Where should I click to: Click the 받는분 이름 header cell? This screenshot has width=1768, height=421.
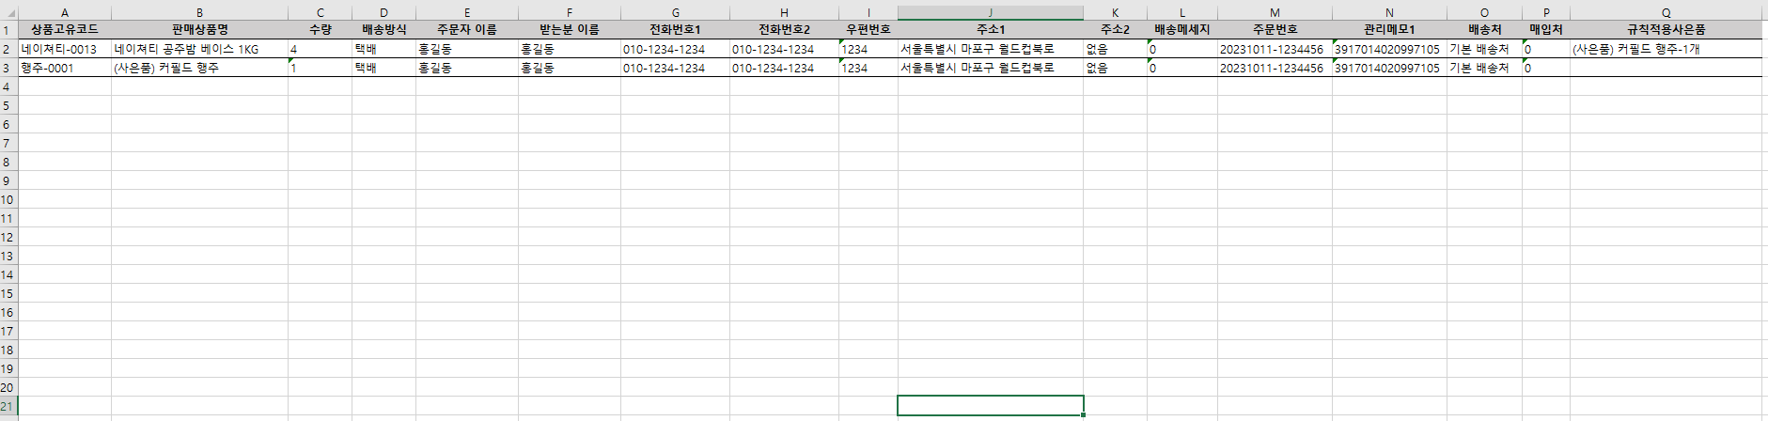[x=570, y=30]
